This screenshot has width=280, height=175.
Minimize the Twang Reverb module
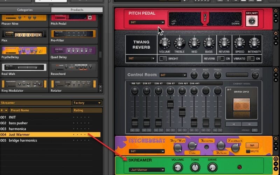click(276, 38)
